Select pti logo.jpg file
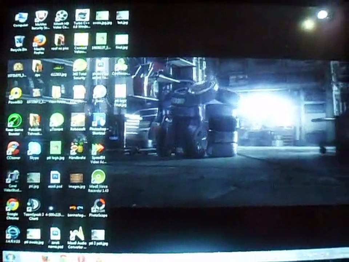The height and width of the screenshot is (262, 349). 55,150
